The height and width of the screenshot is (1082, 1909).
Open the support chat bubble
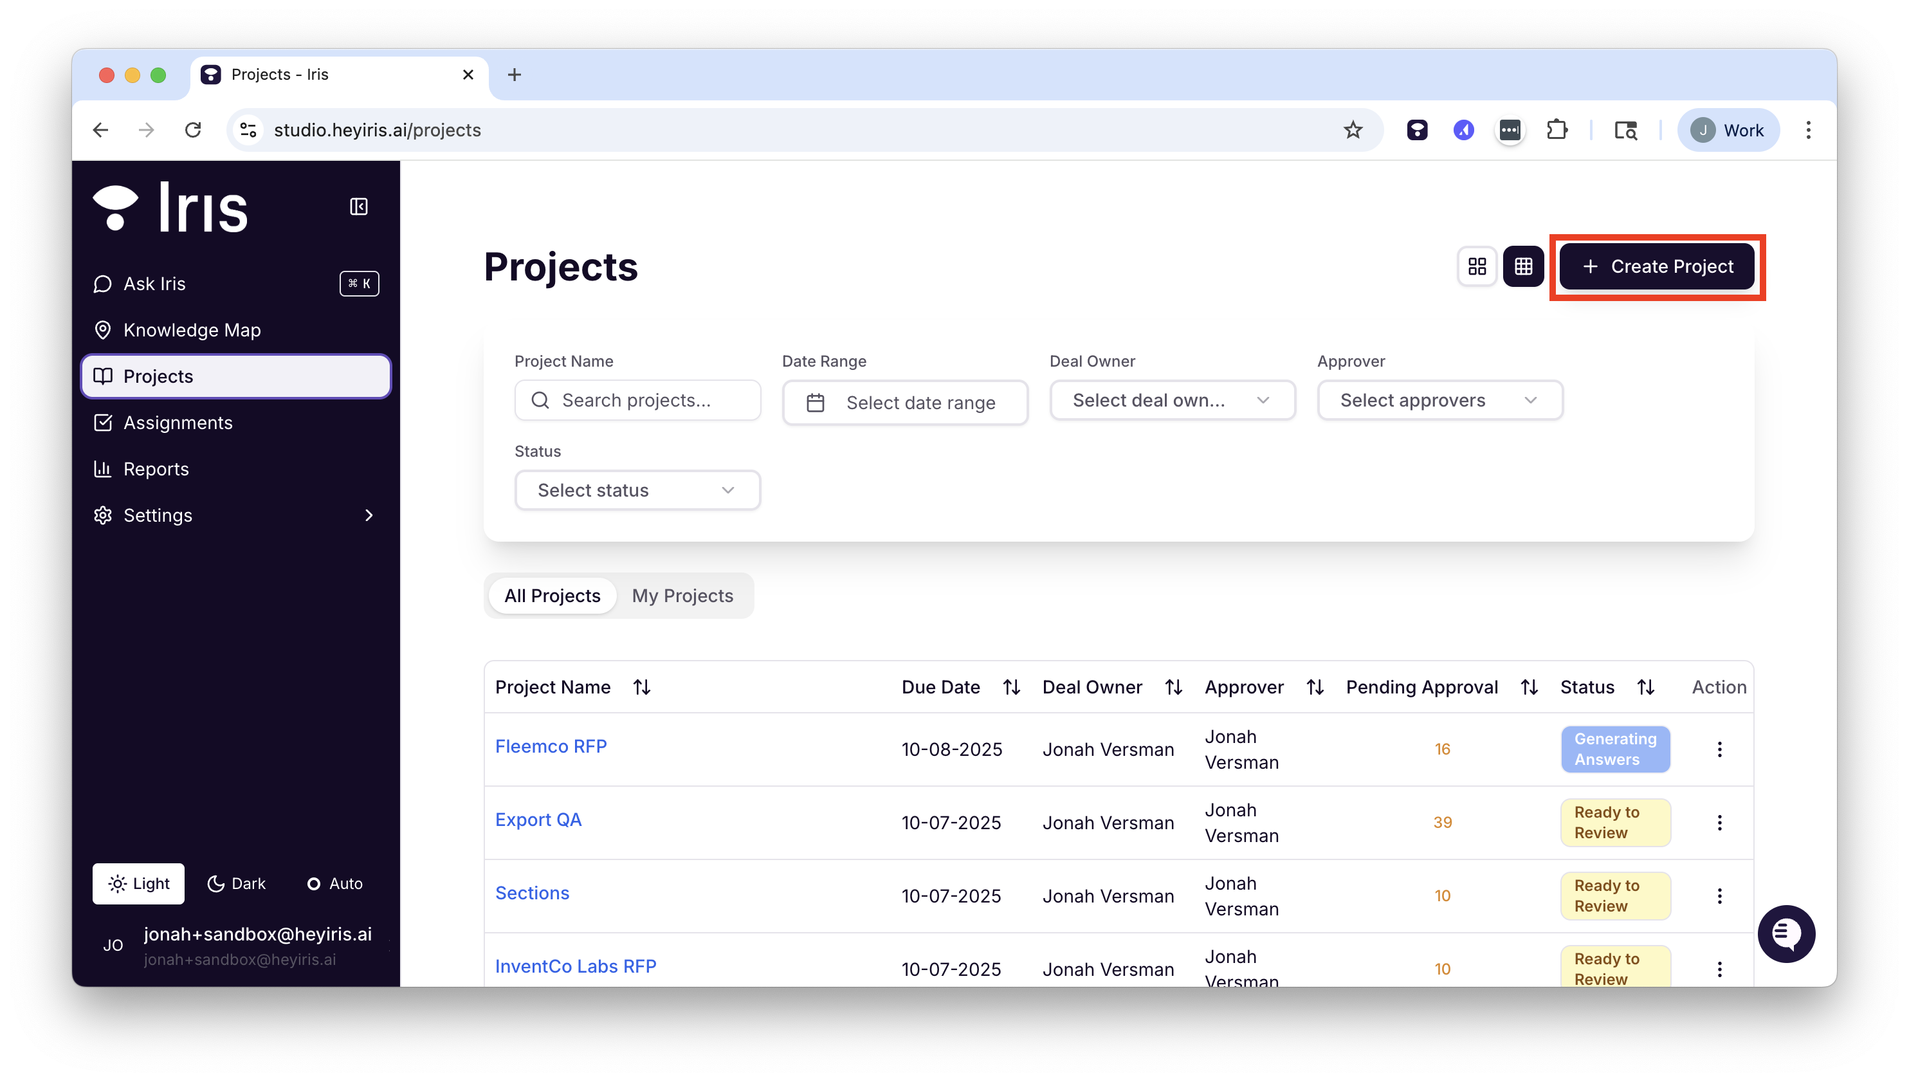point(1786,933)
